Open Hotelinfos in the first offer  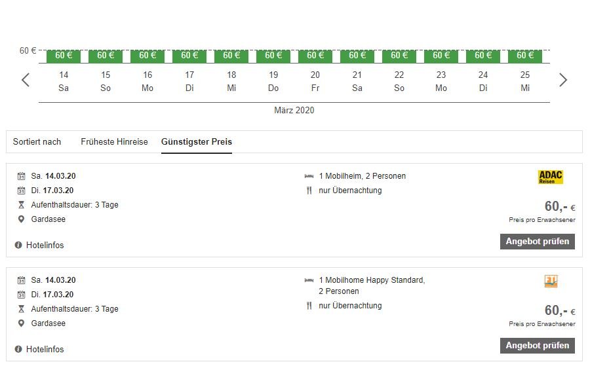(45, 246)
